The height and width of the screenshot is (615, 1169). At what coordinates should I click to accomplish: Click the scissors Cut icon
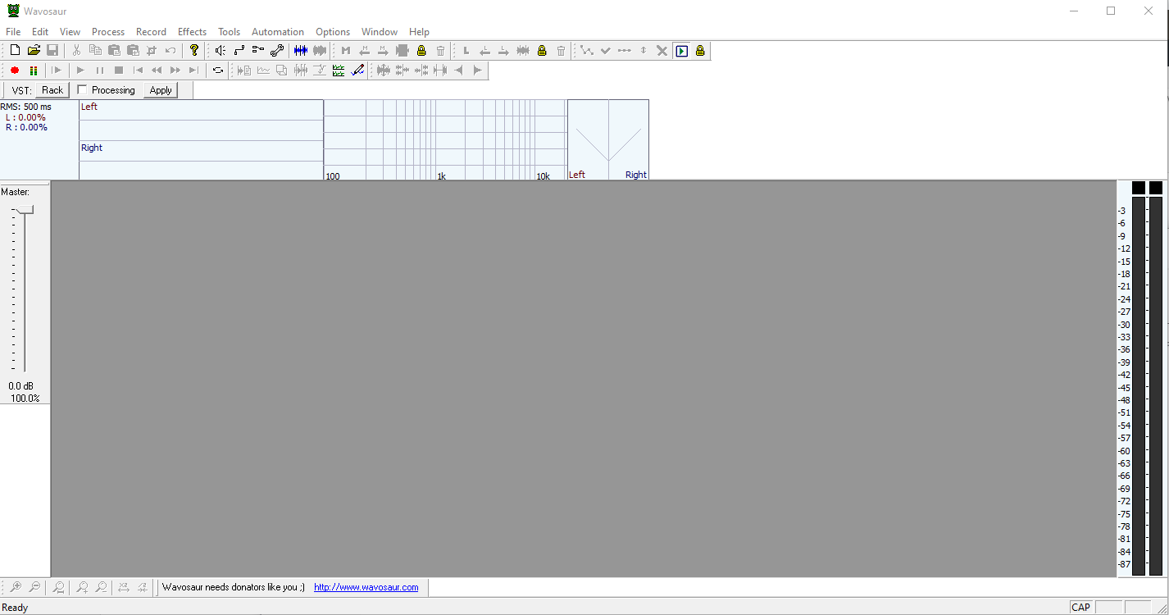76,51
